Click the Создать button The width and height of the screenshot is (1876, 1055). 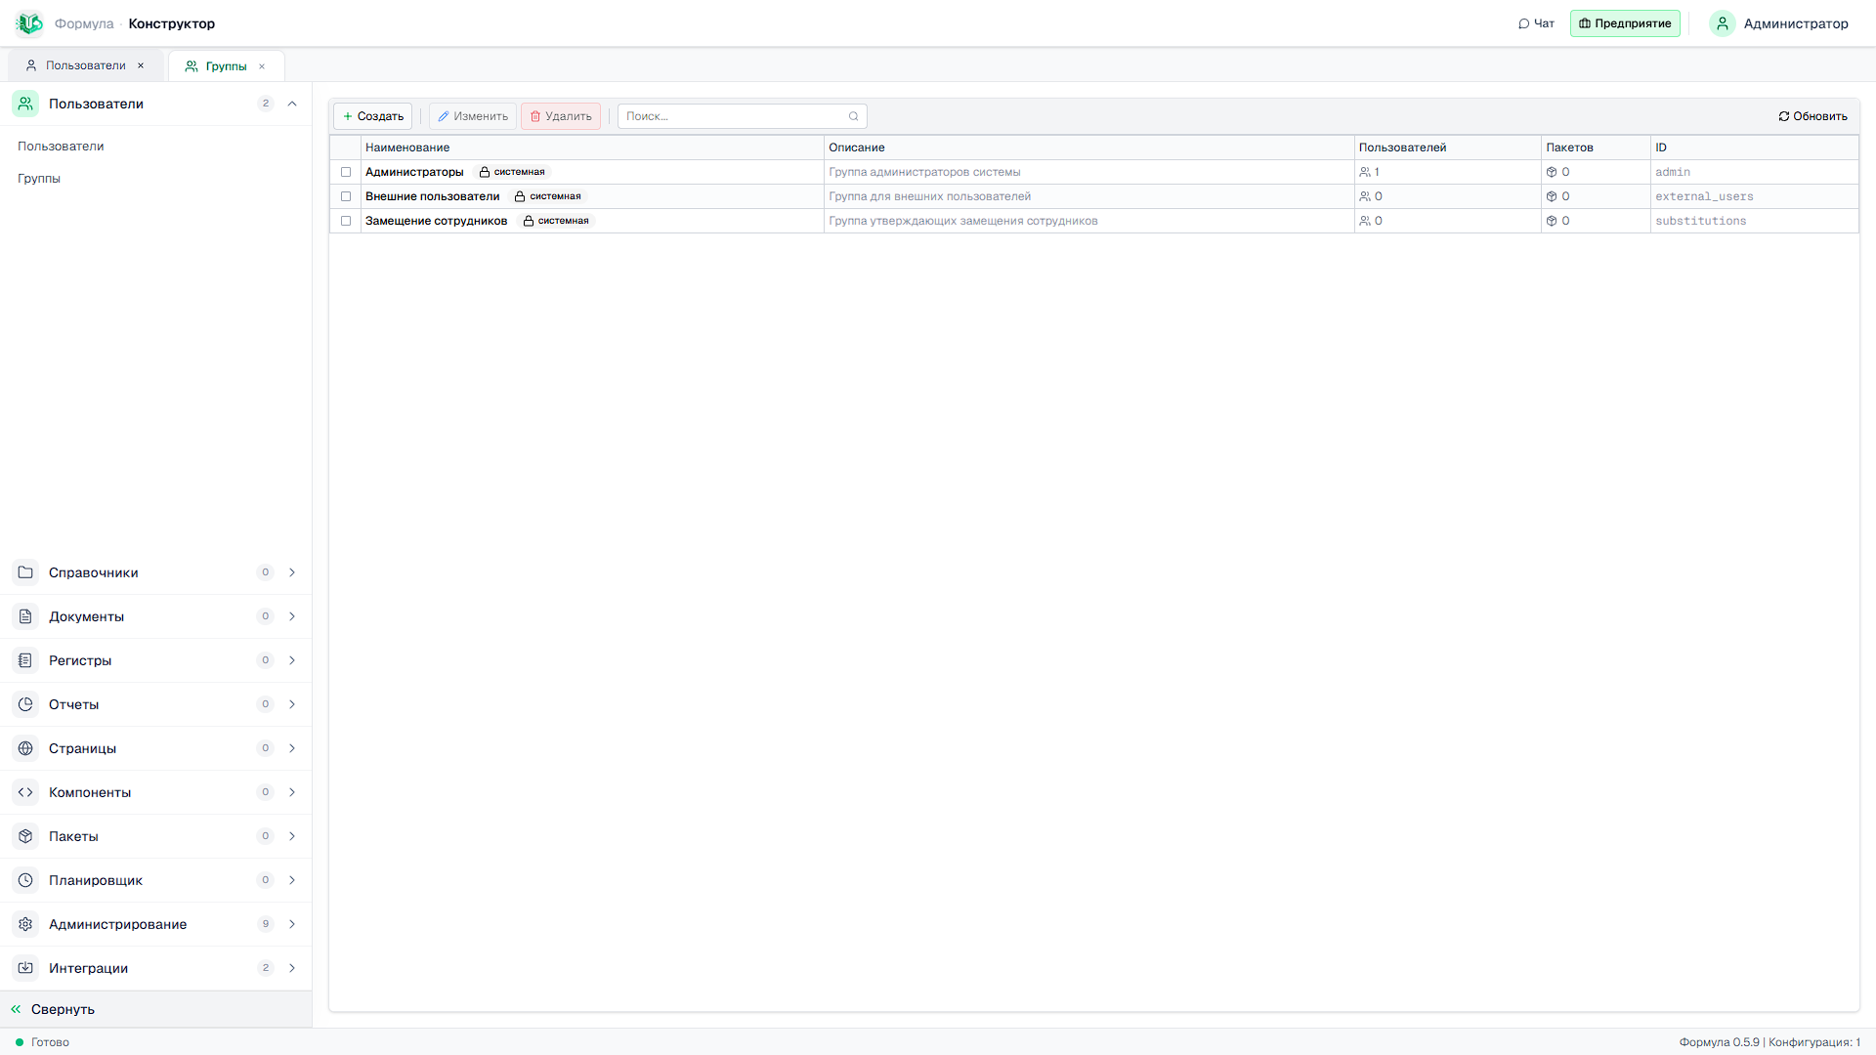pos(373,116)
